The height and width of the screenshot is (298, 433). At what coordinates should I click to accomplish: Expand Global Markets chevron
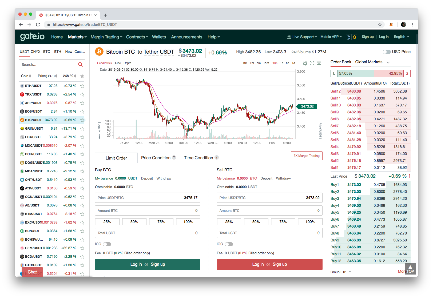388,62
